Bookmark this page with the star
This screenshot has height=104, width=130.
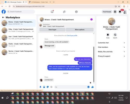[119, 6]
